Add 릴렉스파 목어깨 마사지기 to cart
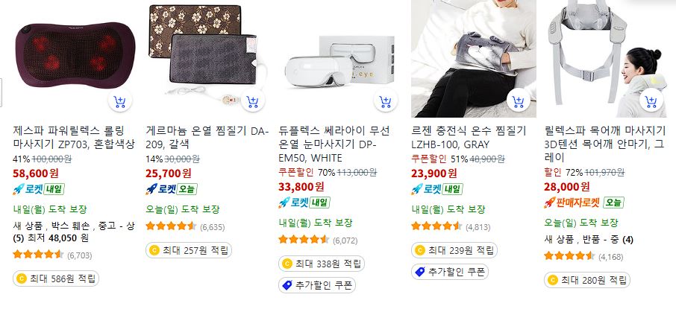Image resolution: width=676 pixels, height=309 pixels. (651, 101)
